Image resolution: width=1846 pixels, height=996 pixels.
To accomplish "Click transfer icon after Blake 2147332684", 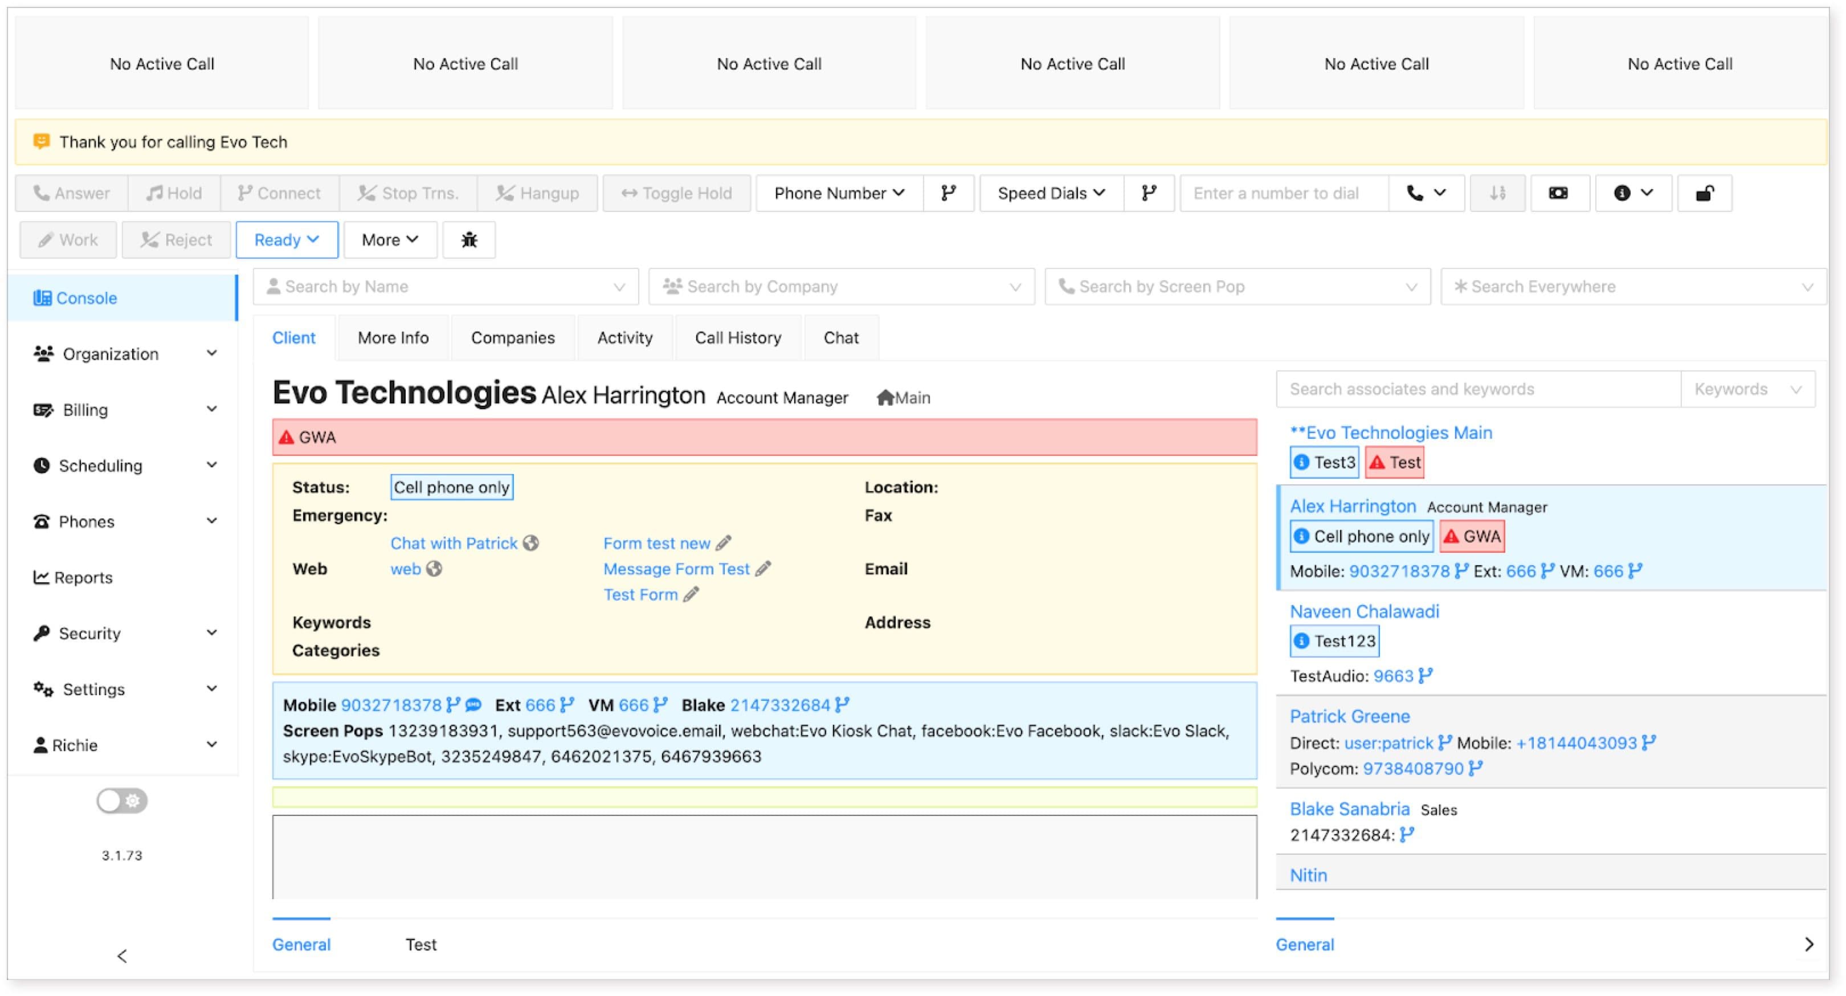I will click(842, 705).
